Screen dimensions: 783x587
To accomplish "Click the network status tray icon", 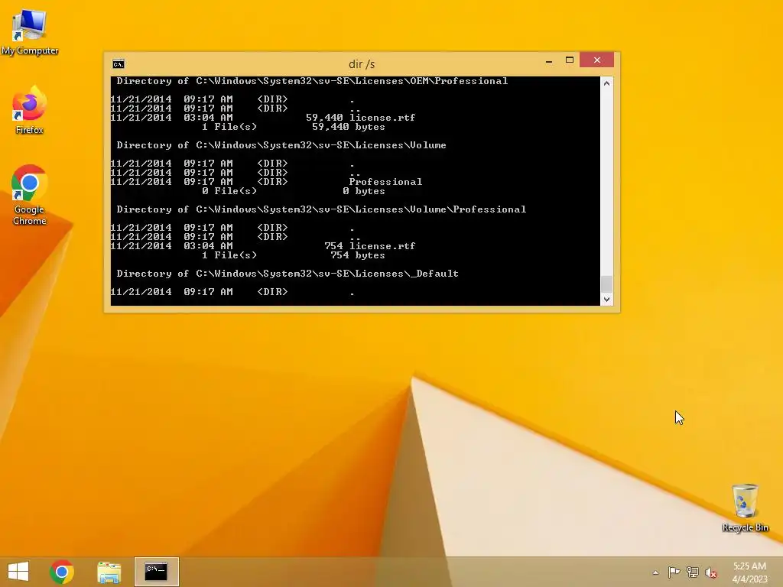I will 693,572.
